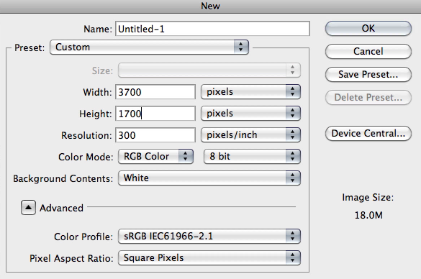Screen dimensions: 421x279
Task: Click the Resolution field showing 300
Action: click(155, 135)
